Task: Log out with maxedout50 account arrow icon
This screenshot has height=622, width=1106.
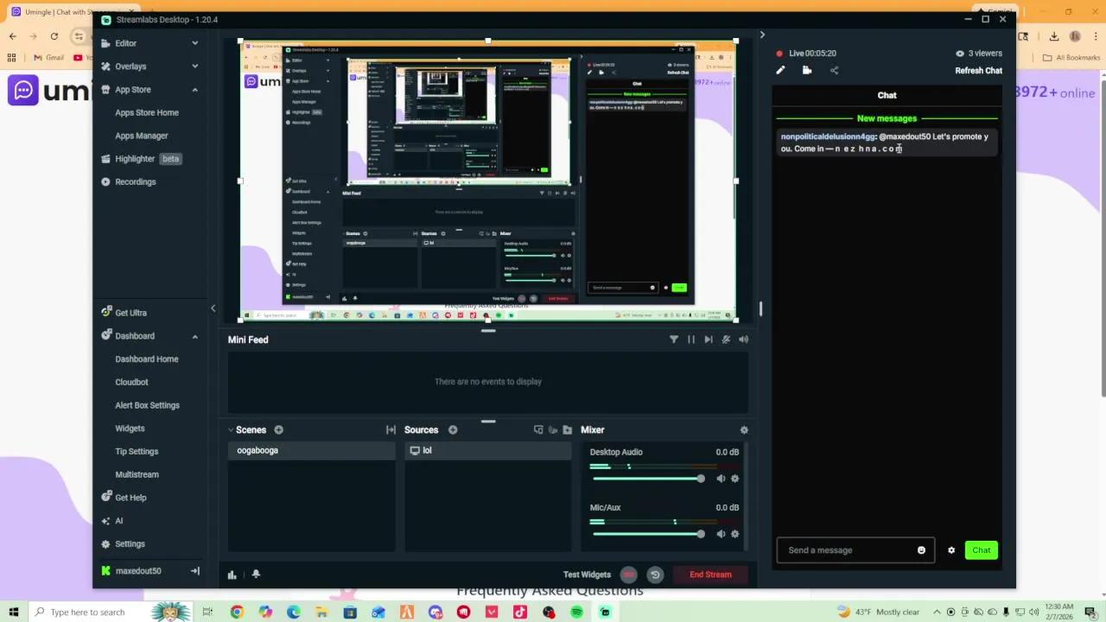Action: pos(194,571)
